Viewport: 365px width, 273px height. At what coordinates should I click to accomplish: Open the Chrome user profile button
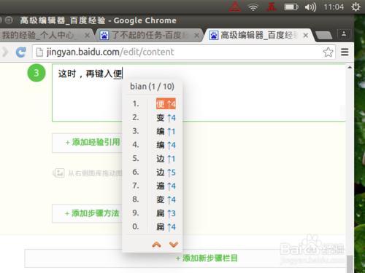tap(344, 33)
